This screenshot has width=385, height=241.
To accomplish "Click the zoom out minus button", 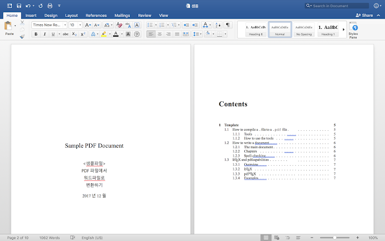I will [312, 237].
